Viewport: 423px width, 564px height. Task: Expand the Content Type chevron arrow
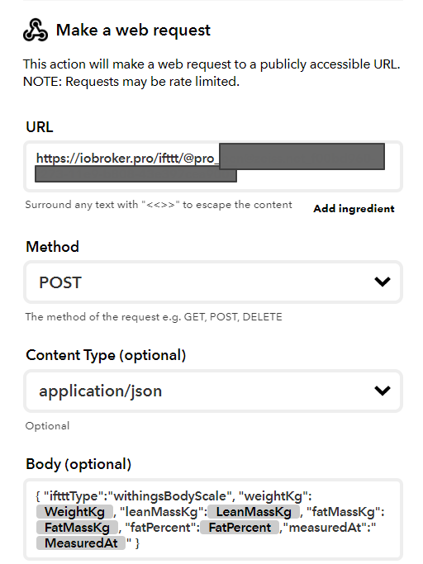383,391
